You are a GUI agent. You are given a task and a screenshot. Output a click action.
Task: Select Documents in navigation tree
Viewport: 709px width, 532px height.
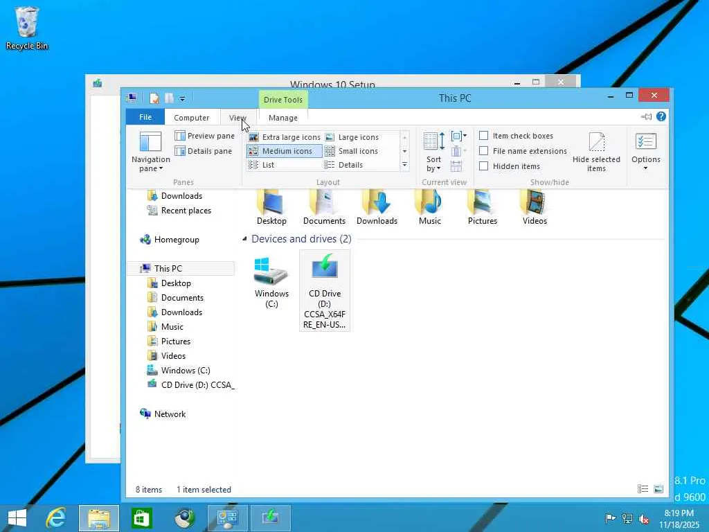pyautogui.click(x=176, y=298)
